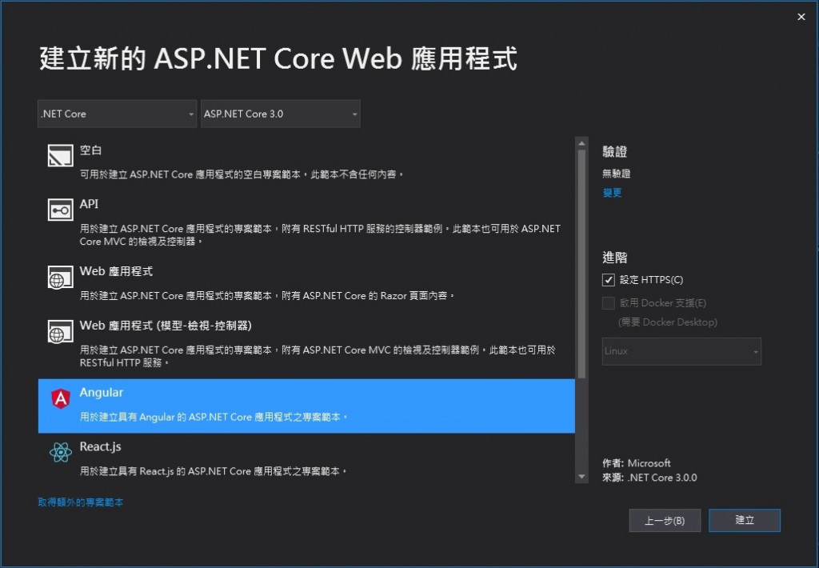Click the 作者: Microsoft text
This screenshot has width=819, height=568.
coord(636,463)
